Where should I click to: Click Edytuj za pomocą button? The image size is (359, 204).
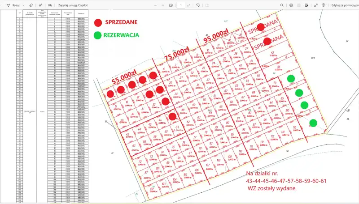coord(344,5)
